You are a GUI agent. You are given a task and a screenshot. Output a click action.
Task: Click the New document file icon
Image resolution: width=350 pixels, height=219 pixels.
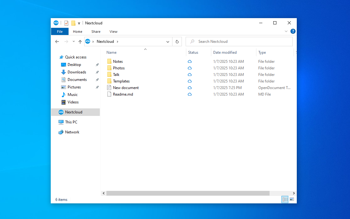(x=109, y=87)
